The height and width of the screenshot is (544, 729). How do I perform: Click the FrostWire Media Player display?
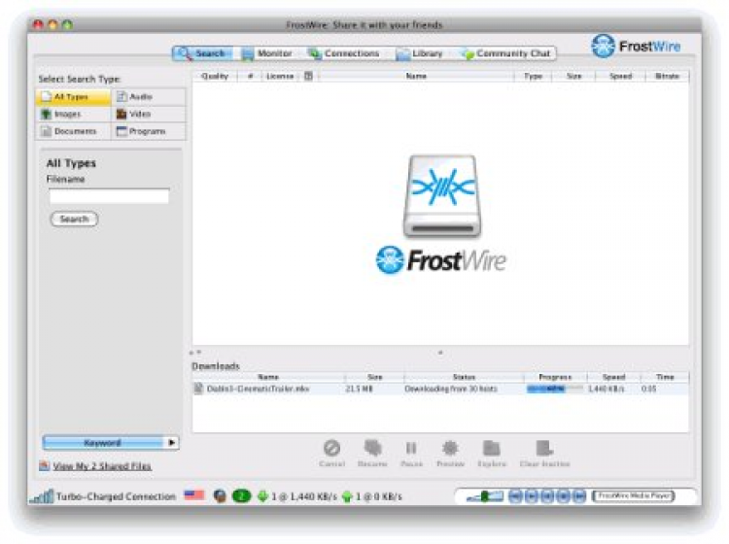point(633,496)
